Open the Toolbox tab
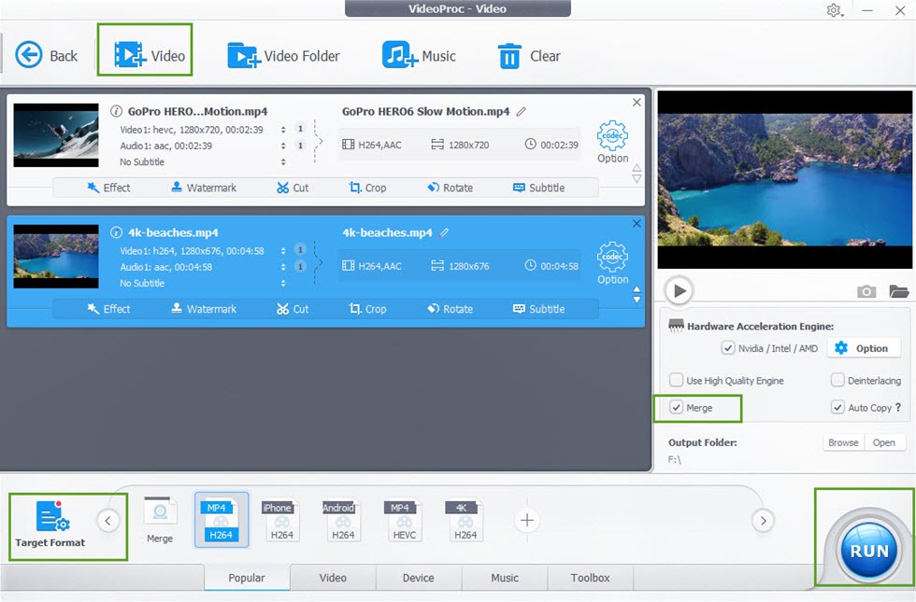Viewport: 916px width, 602px height. (x=590, y=578)
